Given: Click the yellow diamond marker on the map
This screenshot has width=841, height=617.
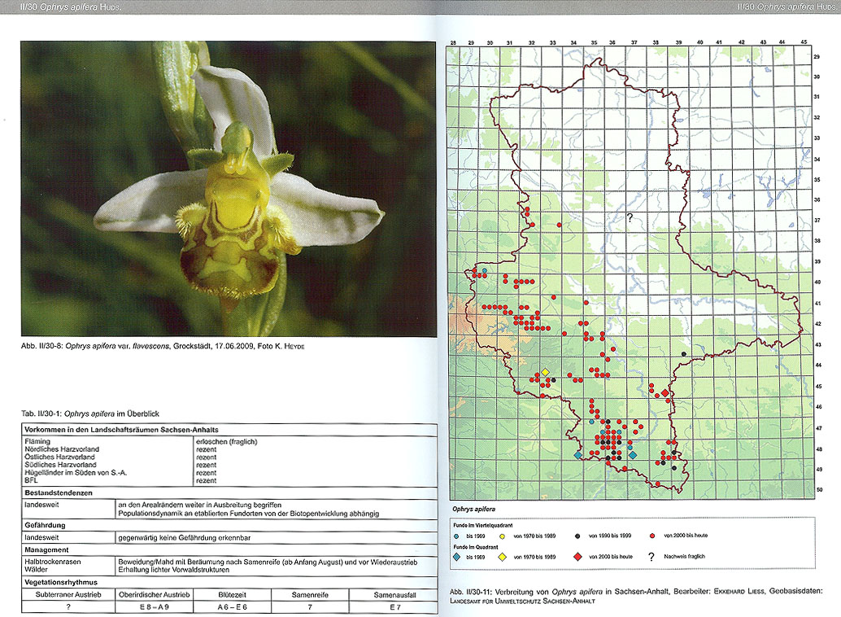Looking at the screenshot, I should tap(545, 372).
